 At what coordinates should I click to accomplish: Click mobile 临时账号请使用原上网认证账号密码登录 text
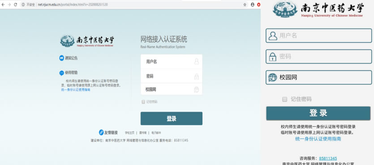tap(318, 132)
